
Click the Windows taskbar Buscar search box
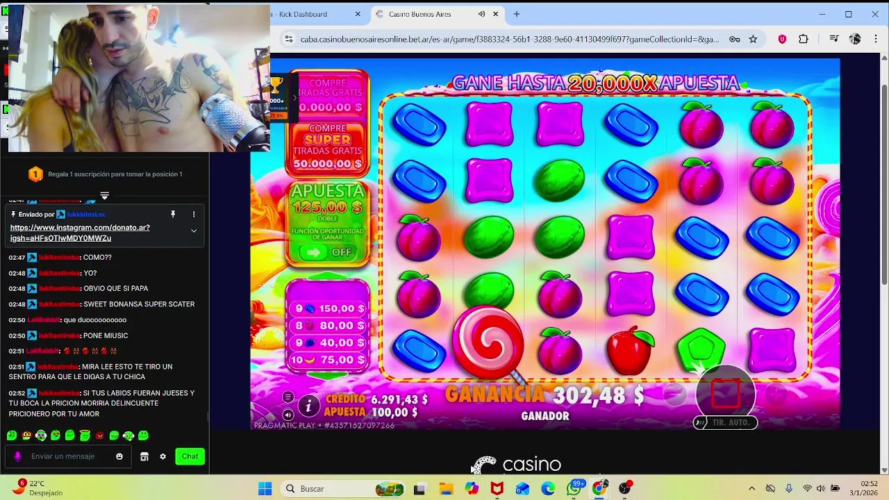[344, 489]
